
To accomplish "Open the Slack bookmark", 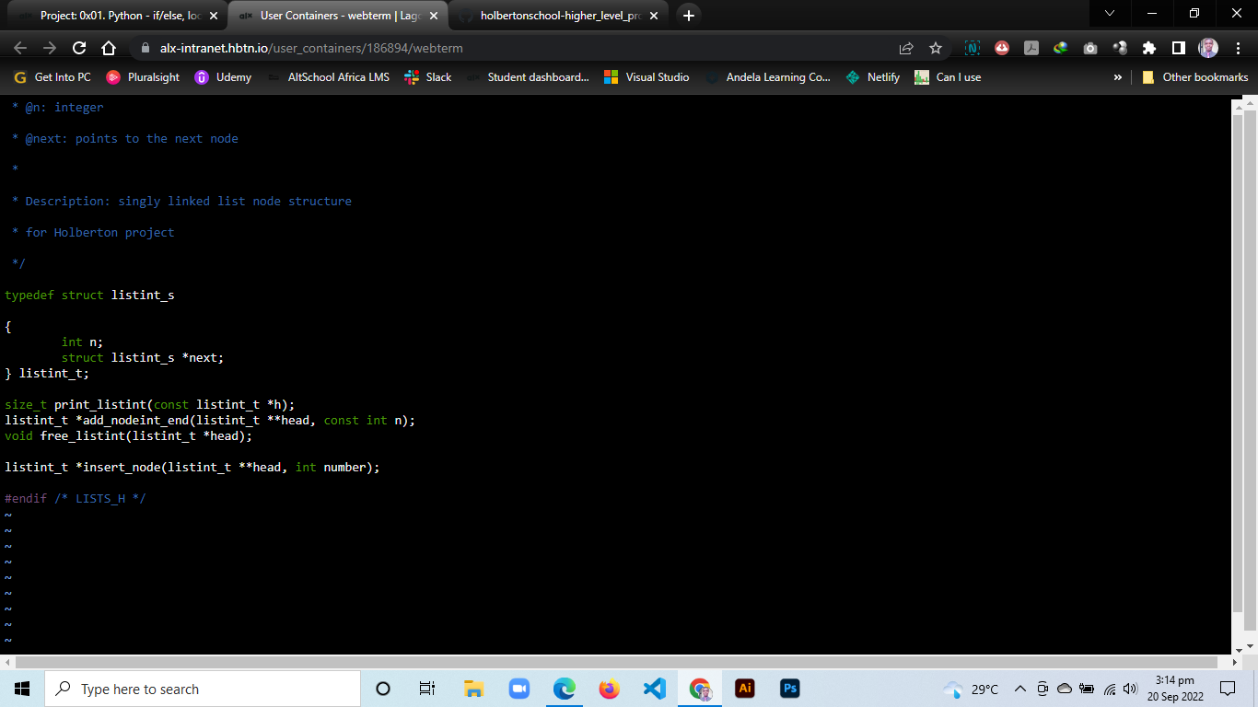I will pyautogui.click(x=428, y=77).
